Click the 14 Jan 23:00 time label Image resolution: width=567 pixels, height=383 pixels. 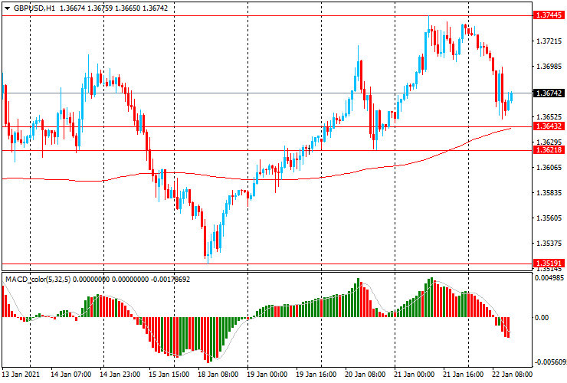click(x=120, y=375)
